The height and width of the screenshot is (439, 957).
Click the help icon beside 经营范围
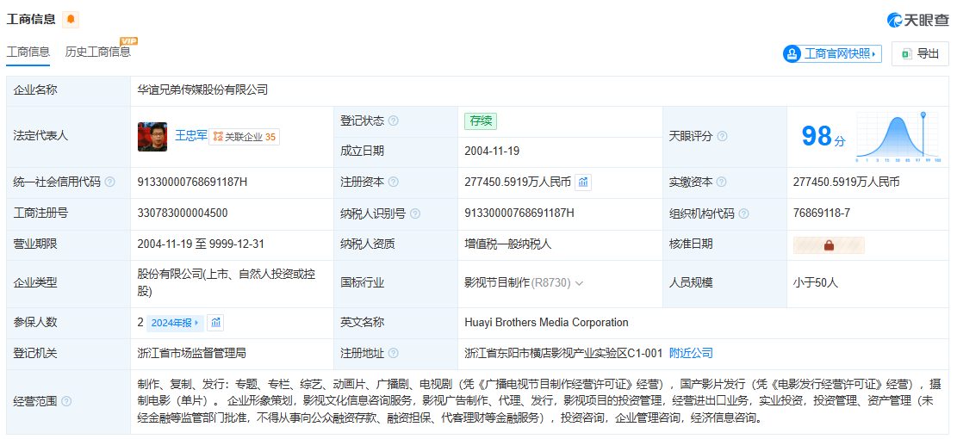click(x=66, y=402)
